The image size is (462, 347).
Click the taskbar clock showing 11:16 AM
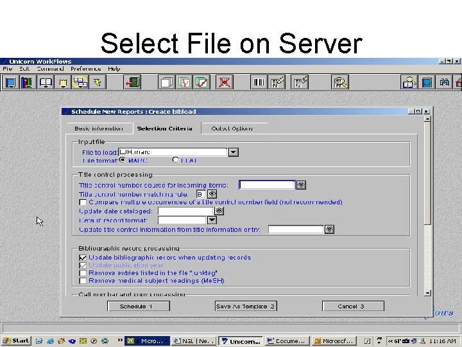[443, 341]
